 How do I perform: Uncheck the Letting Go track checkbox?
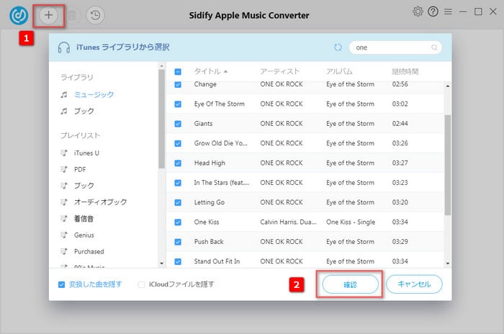tap(178, 202)
